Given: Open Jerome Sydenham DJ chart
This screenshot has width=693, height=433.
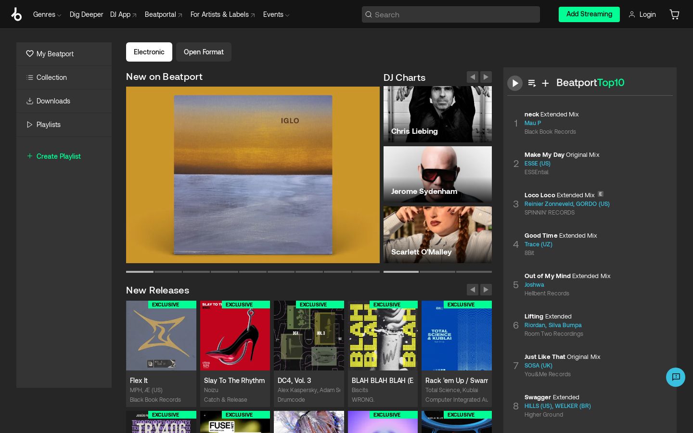Looking at the screenshot, I should [x=437, y=174].
